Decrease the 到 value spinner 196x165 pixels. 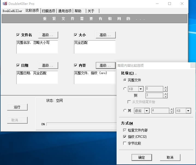(165, 97)
